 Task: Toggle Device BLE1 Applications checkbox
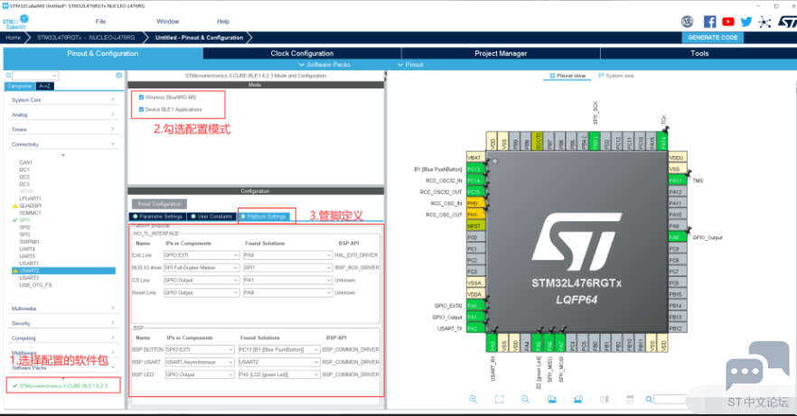point(141,109)
